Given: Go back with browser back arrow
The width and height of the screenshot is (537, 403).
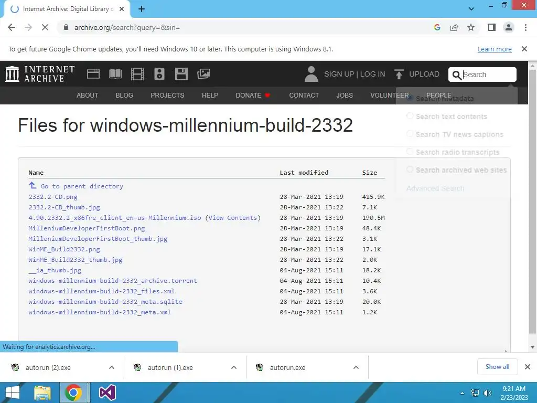Looking at the screenshot, I should click(12, 27).
